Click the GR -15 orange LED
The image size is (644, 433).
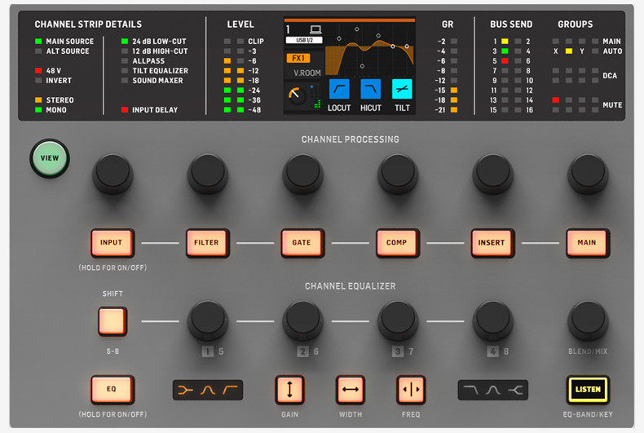[x=454, y=90]
